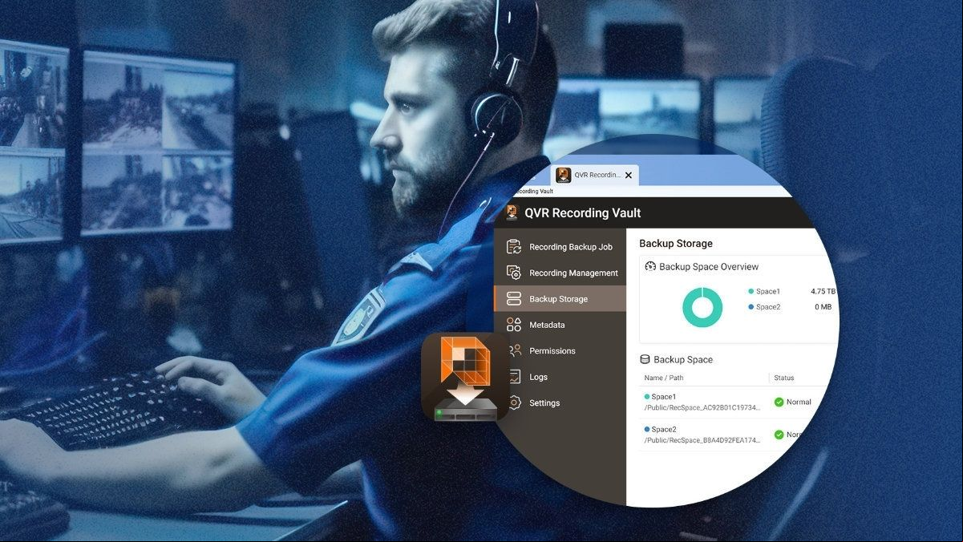Click the QVR Recording Vault header logo
The width and height of the screenshot is (963, 542).
pos(512,212)
